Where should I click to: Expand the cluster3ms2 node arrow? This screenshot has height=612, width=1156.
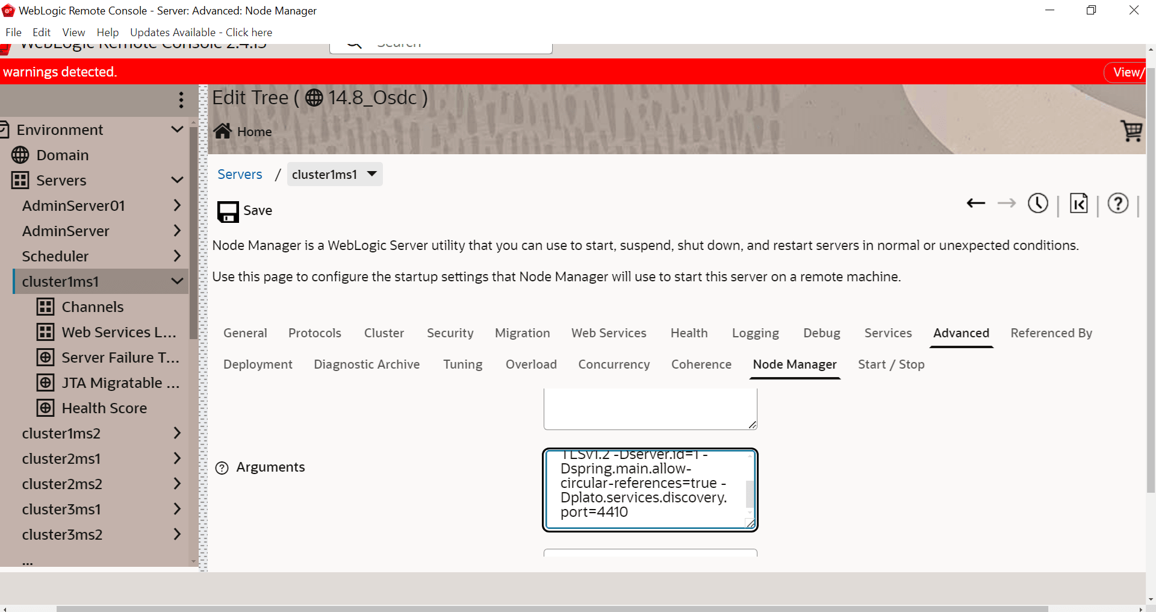point(177,534)
